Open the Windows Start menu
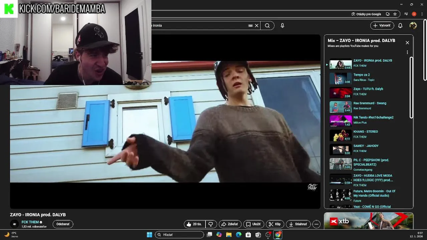 pos(149,235)
